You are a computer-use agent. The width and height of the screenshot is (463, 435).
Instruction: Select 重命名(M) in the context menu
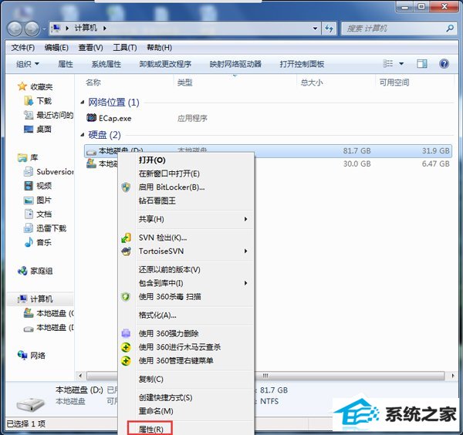tap(156, 411)
